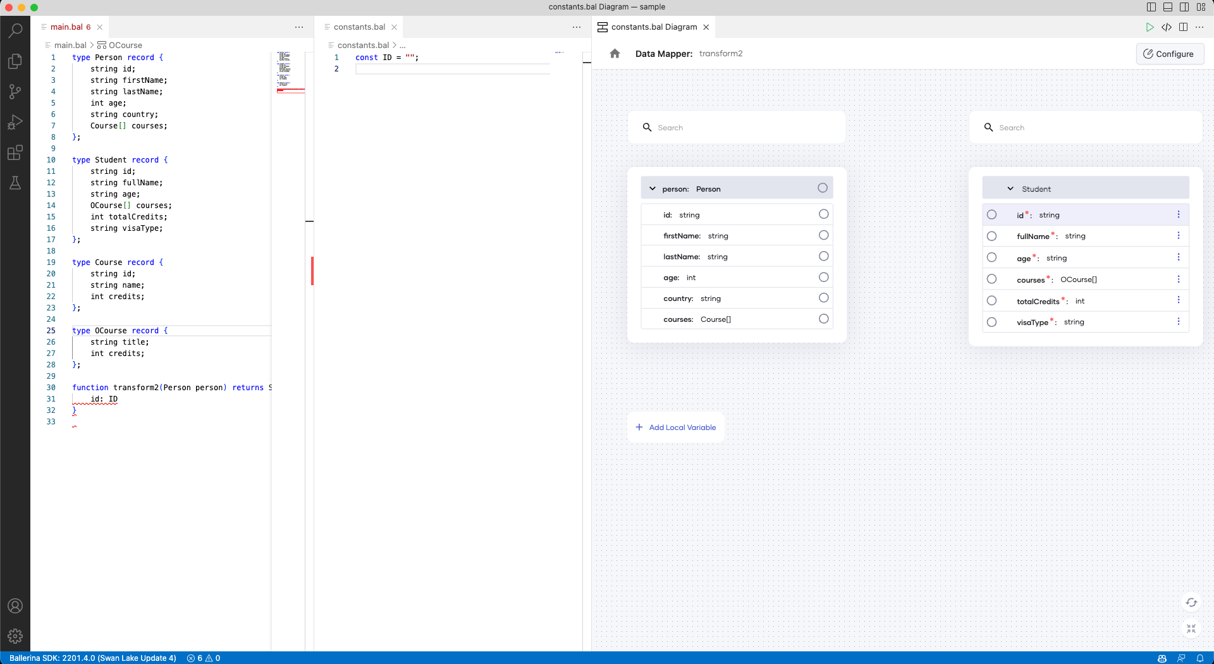Select the port circle beside fullName in Student
This screenshot has height=664, width=1214.
point(991,236)
